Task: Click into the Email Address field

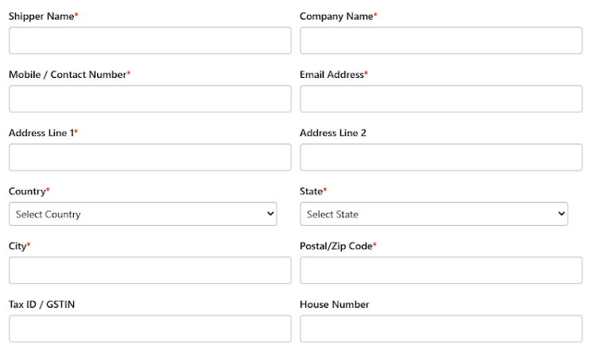Action: [441, 99]
